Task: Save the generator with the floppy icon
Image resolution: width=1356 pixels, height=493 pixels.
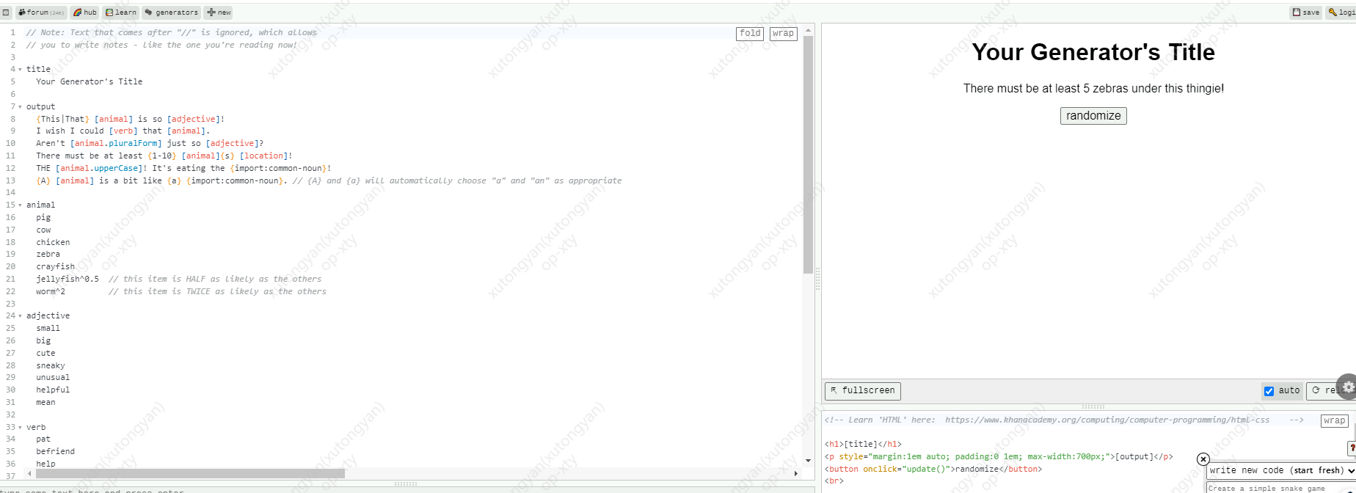Action: coord(1306,12)
